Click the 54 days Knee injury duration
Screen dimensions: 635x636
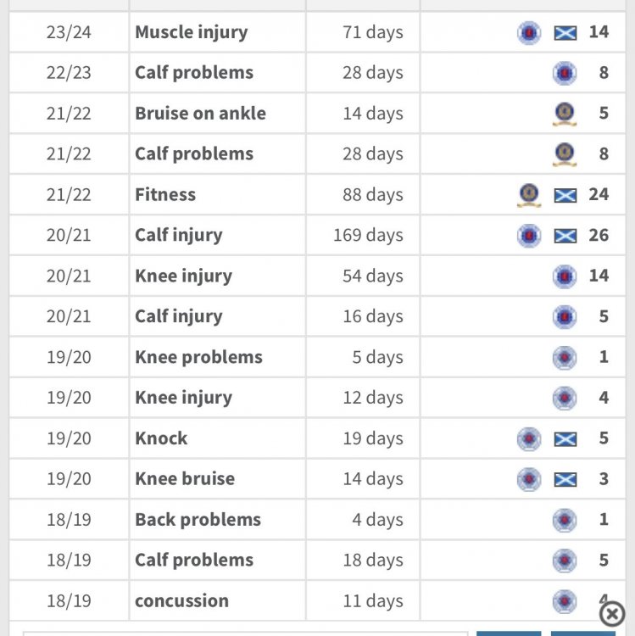(373, 276)
